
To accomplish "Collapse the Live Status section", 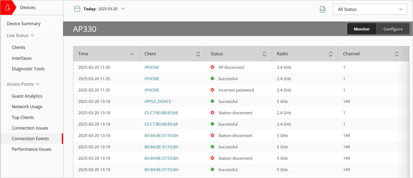I will point(21,35).
